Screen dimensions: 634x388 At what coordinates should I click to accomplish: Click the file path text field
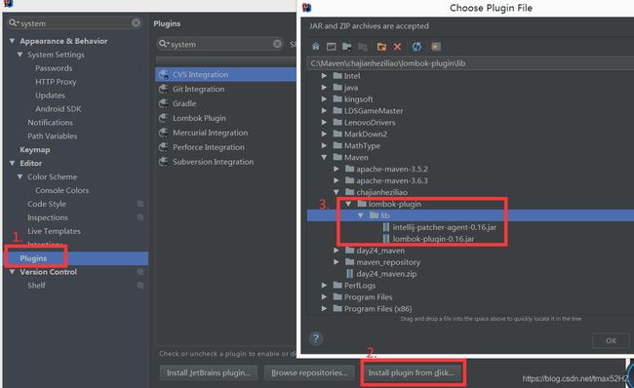[470, 63]
